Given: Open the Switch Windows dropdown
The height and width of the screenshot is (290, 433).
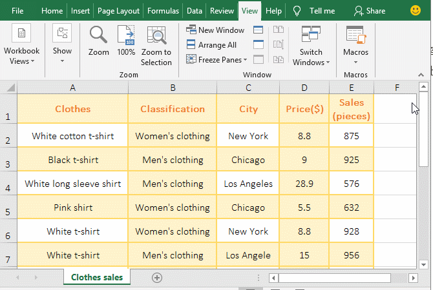Looking at the screenshot, I should point(311,46).
